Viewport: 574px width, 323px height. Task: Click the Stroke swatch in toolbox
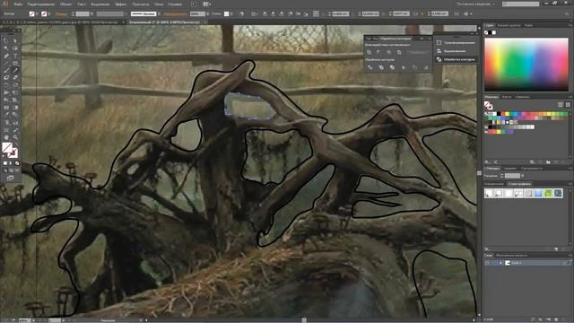pos(13,153)
